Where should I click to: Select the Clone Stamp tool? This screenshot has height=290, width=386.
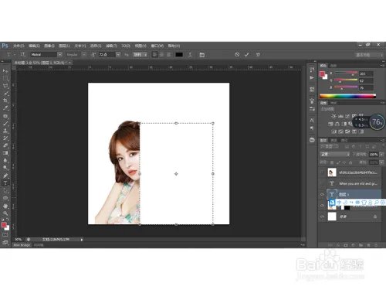[x=5, y=131]
